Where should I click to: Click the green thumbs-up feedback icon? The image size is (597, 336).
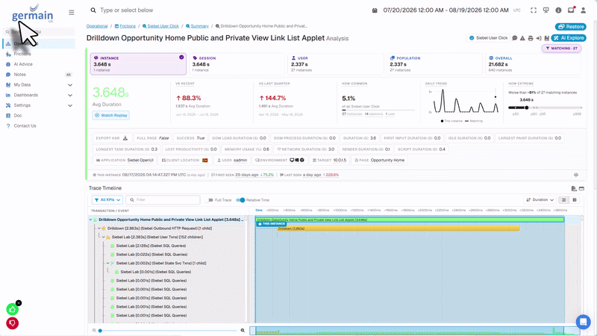12,309
